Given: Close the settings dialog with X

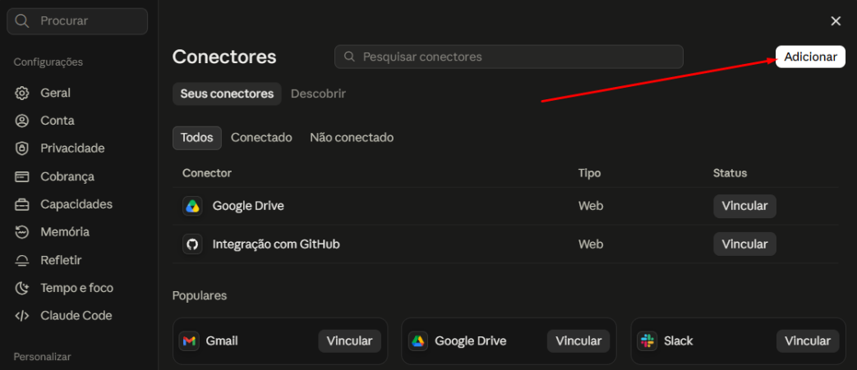Looking at the screenshot, I should [836, 21].
